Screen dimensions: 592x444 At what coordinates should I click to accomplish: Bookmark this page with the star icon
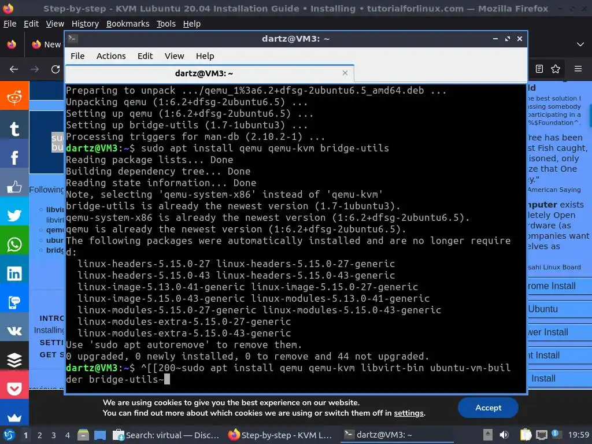click(x=556, y=69)
